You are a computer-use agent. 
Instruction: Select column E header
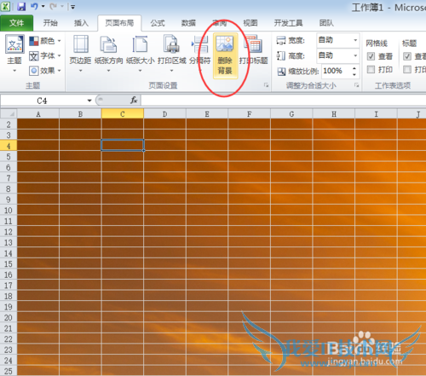point(207,114)
